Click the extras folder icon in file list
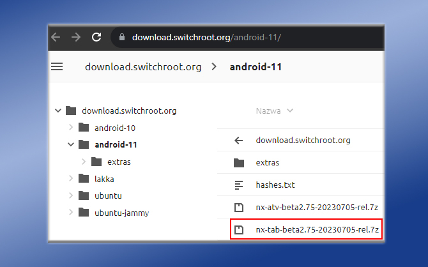This screenshot has height=267, width=428. [239, 163]
